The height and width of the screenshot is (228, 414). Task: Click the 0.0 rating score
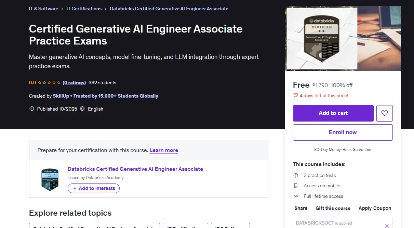click(32, 83)
